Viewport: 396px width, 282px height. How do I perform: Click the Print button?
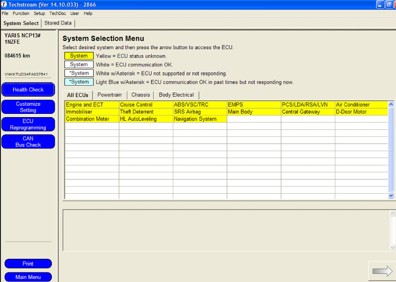(28, 264)
